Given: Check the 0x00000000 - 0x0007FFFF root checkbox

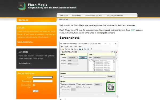Looking at the screenshot, I should point(92,60).
